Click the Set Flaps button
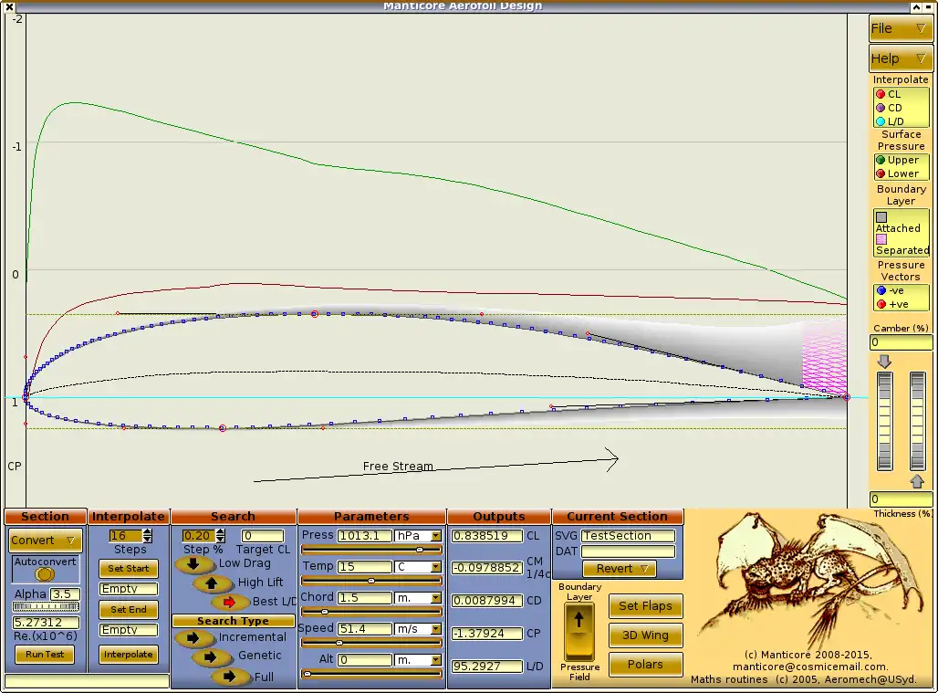 click(x=645, y=605)
